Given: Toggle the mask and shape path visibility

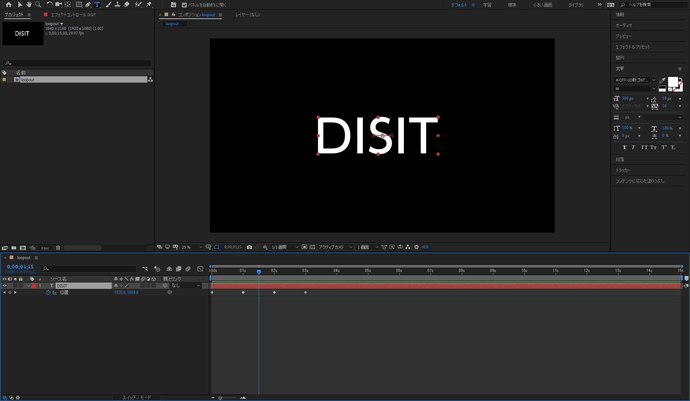Looking at the screenshot, I should click(216, 247).
